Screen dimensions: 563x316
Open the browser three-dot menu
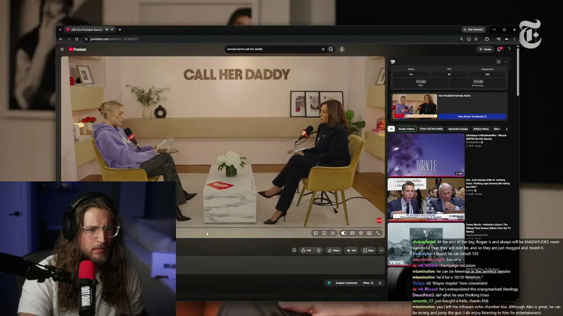(514, 39)
